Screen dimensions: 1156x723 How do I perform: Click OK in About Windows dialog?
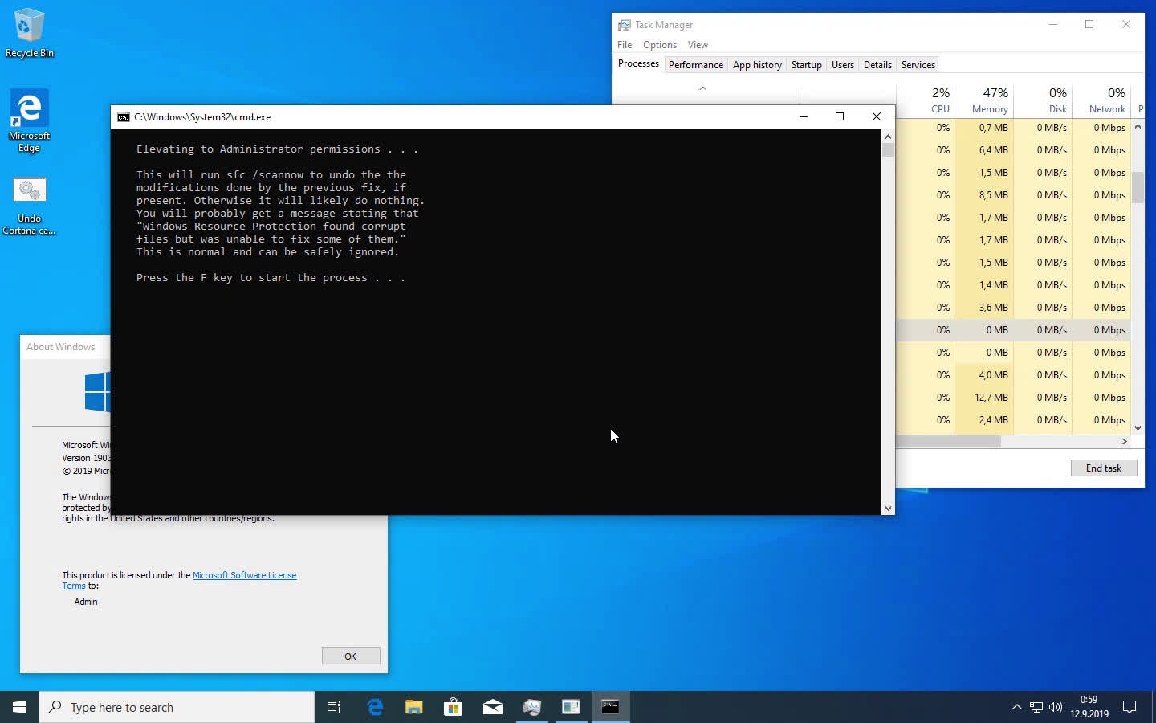click(351, 656)
